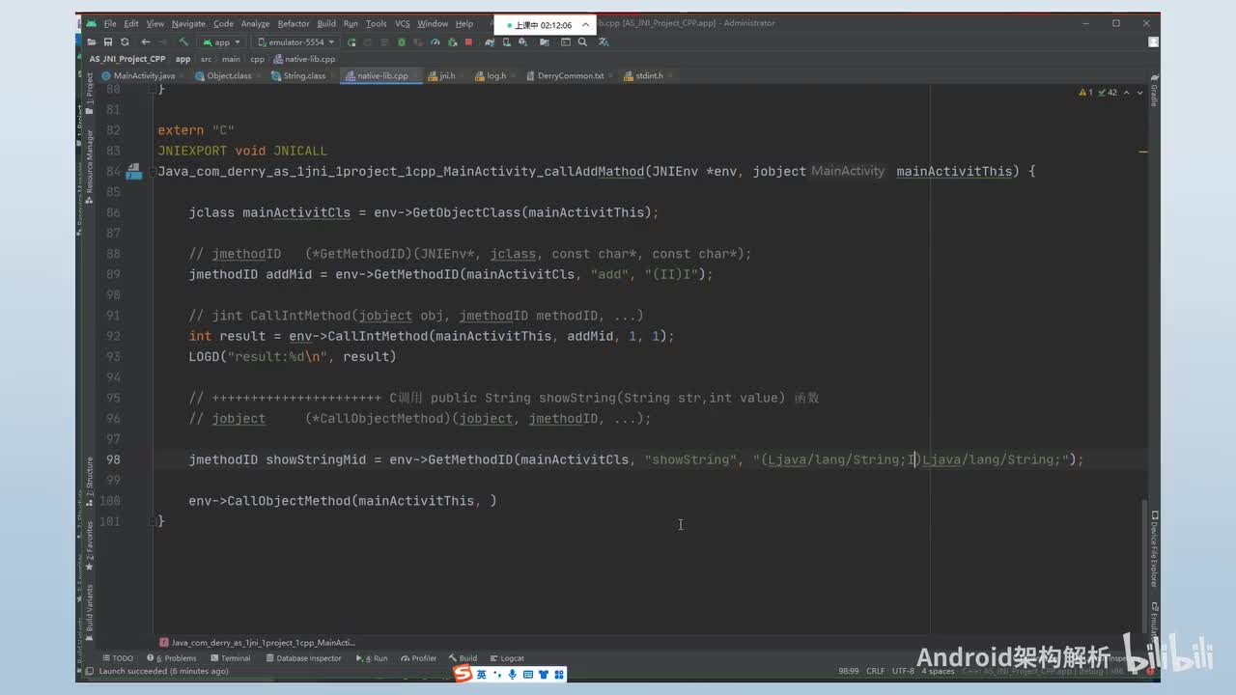Open the Logcat tool window button
Image resolution: width=1236 pixels, height=695 pixels.
pyautogui.click(x=506, y=658)
